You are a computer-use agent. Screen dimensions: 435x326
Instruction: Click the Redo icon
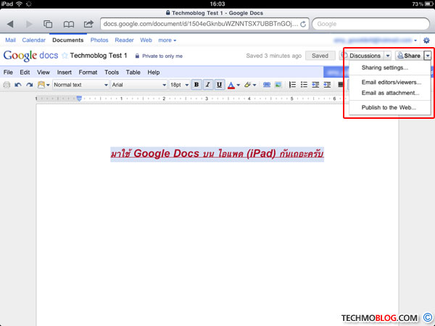point(30,85)
